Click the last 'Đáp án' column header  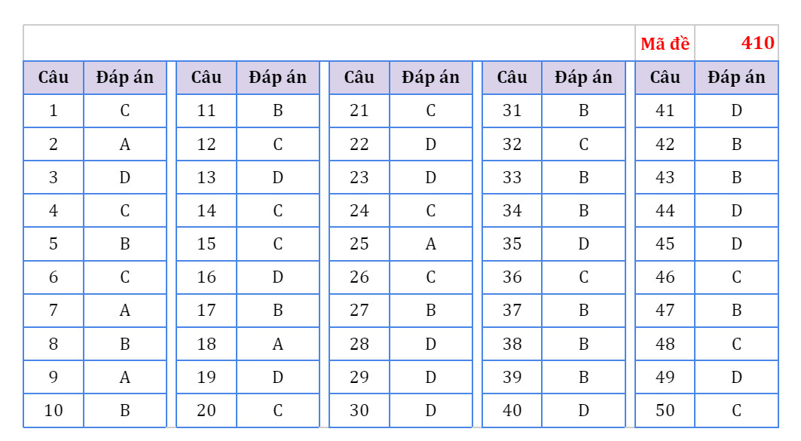coord(737,77)
